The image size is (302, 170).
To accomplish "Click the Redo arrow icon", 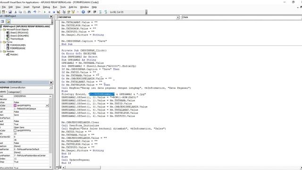I will pos(39,12).
